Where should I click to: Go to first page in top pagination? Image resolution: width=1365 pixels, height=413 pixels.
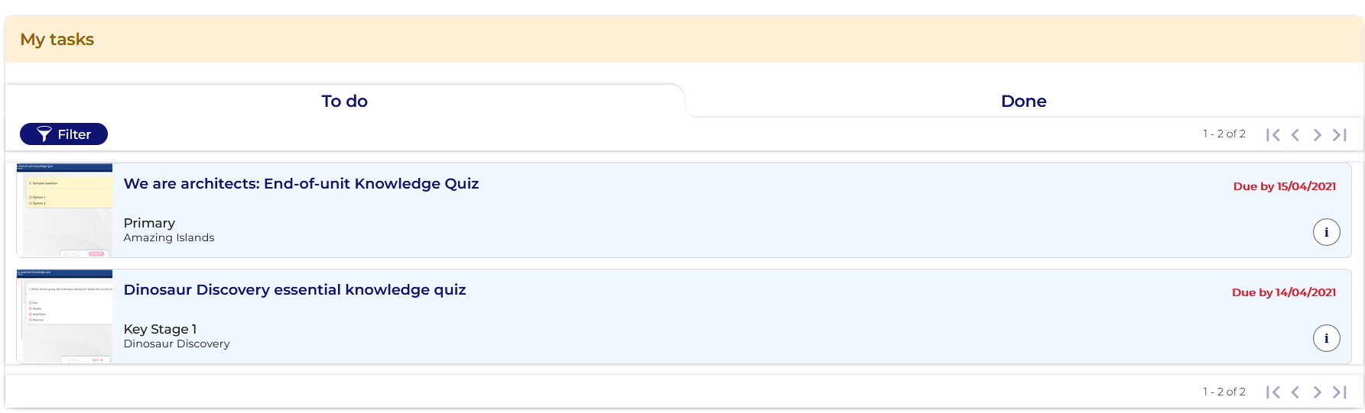pos(1272,135)
